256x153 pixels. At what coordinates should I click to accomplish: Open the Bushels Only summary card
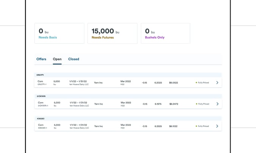tap(166, 33)
